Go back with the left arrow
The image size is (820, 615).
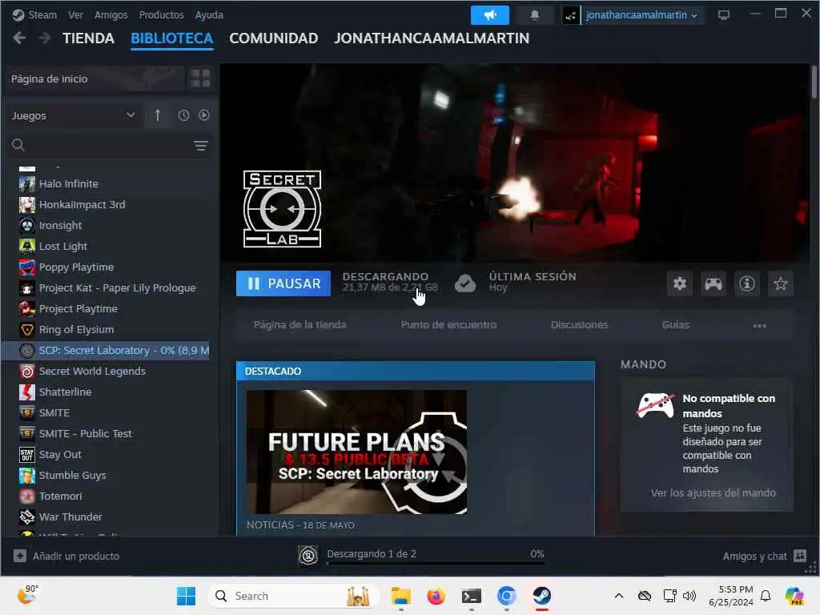point(19,38)
